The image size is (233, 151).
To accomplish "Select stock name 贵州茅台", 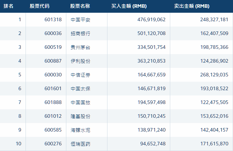I will pos(81,47).
